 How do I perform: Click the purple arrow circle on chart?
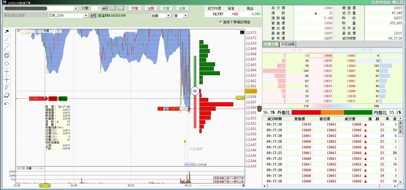coord(195,91)
